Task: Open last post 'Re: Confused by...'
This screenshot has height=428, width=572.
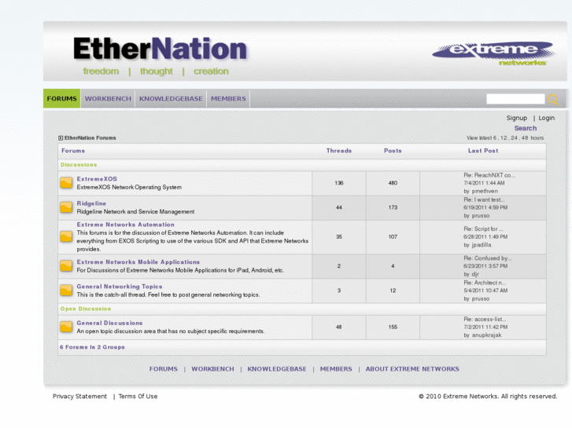Action: [487, 258]
